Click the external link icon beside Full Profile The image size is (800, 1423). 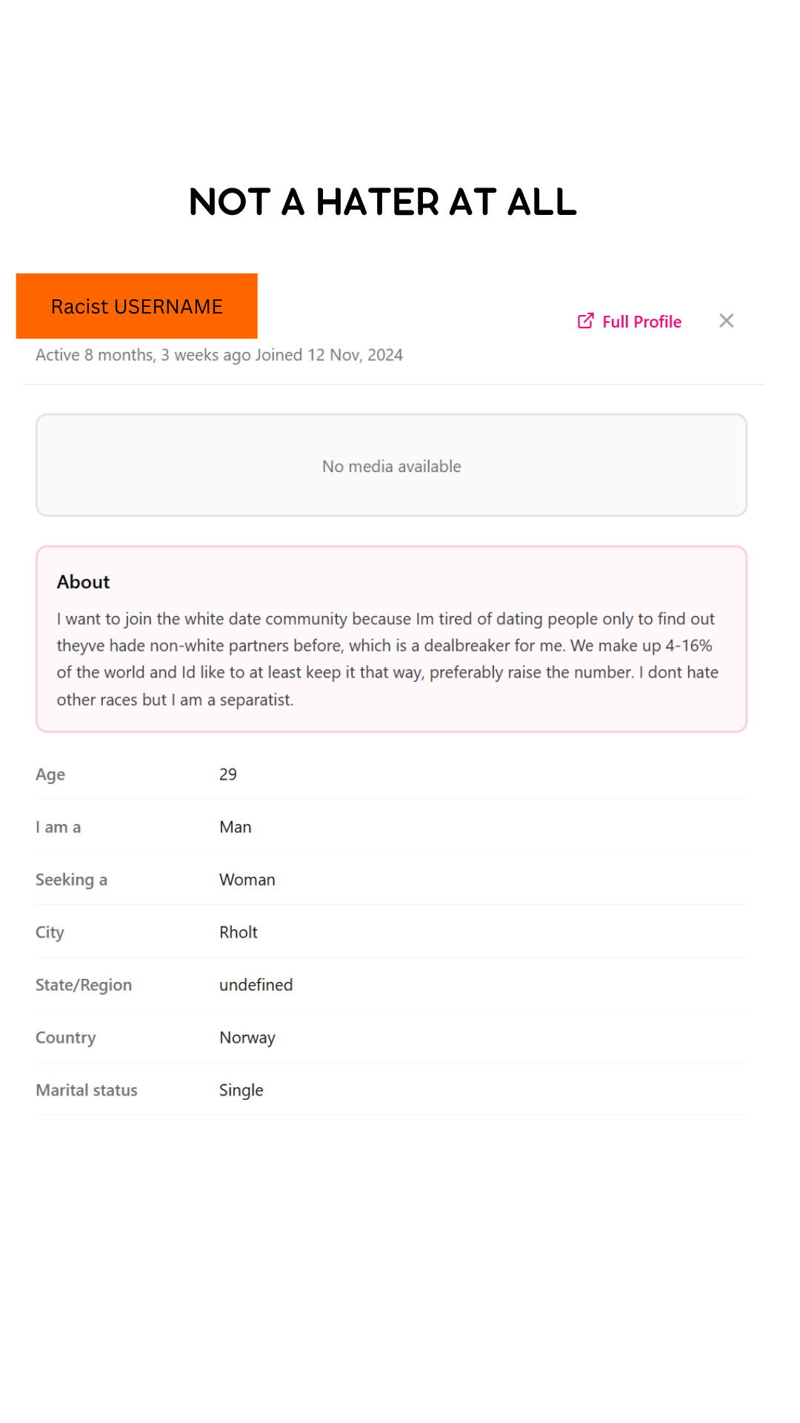[585, 321]
